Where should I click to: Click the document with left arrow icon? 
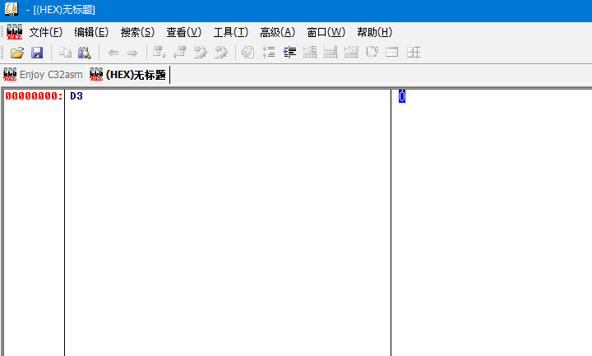180,52
